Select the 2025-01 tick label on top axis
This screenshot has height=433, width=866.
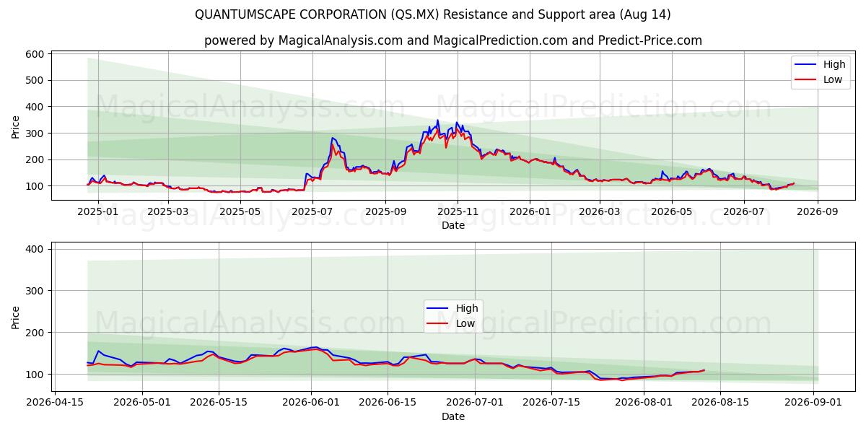pos(97,211)
